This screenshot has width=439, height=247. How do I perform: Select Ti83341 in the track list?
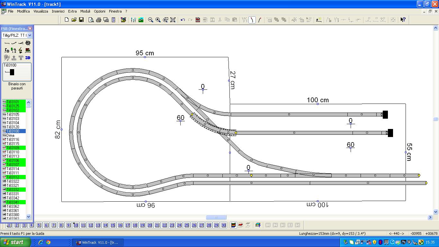14,202
